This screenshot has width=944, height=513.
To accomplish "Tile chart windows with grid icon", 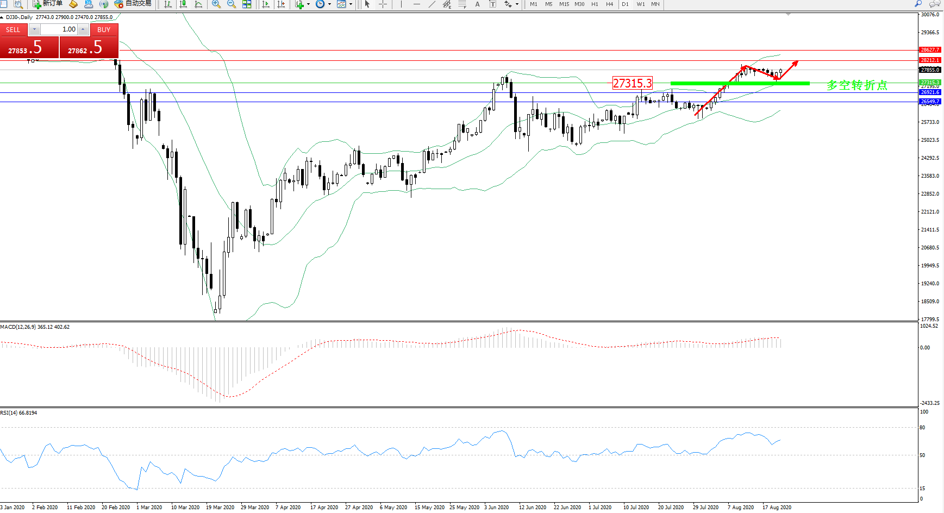I will (x=247, y=4).
